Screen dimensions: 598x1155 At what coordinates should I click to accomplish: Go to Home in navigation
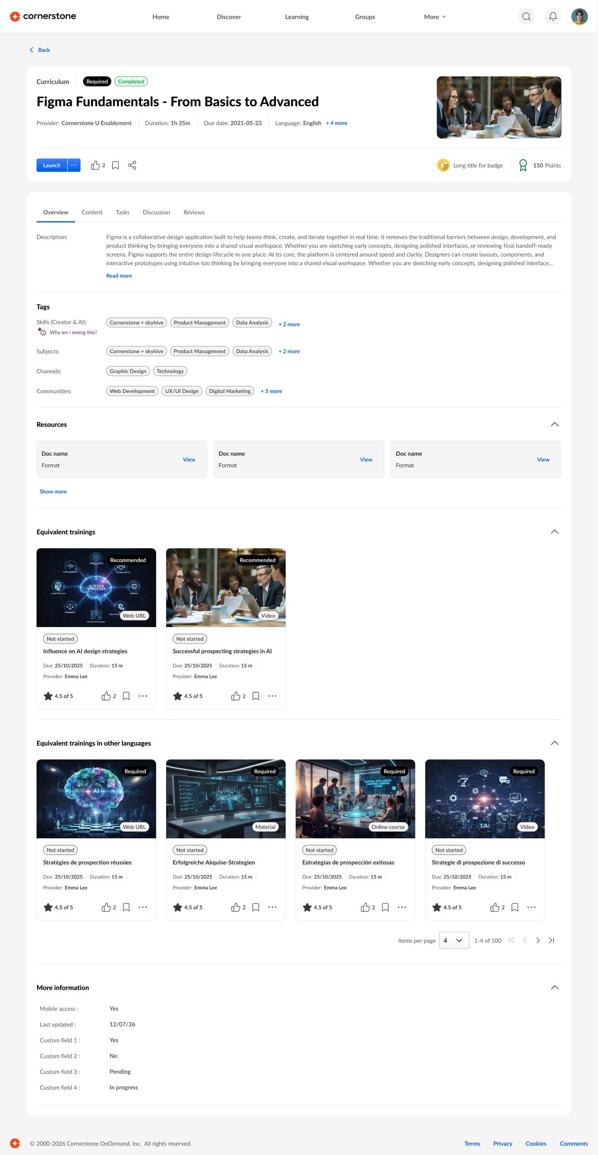point(161,17)
